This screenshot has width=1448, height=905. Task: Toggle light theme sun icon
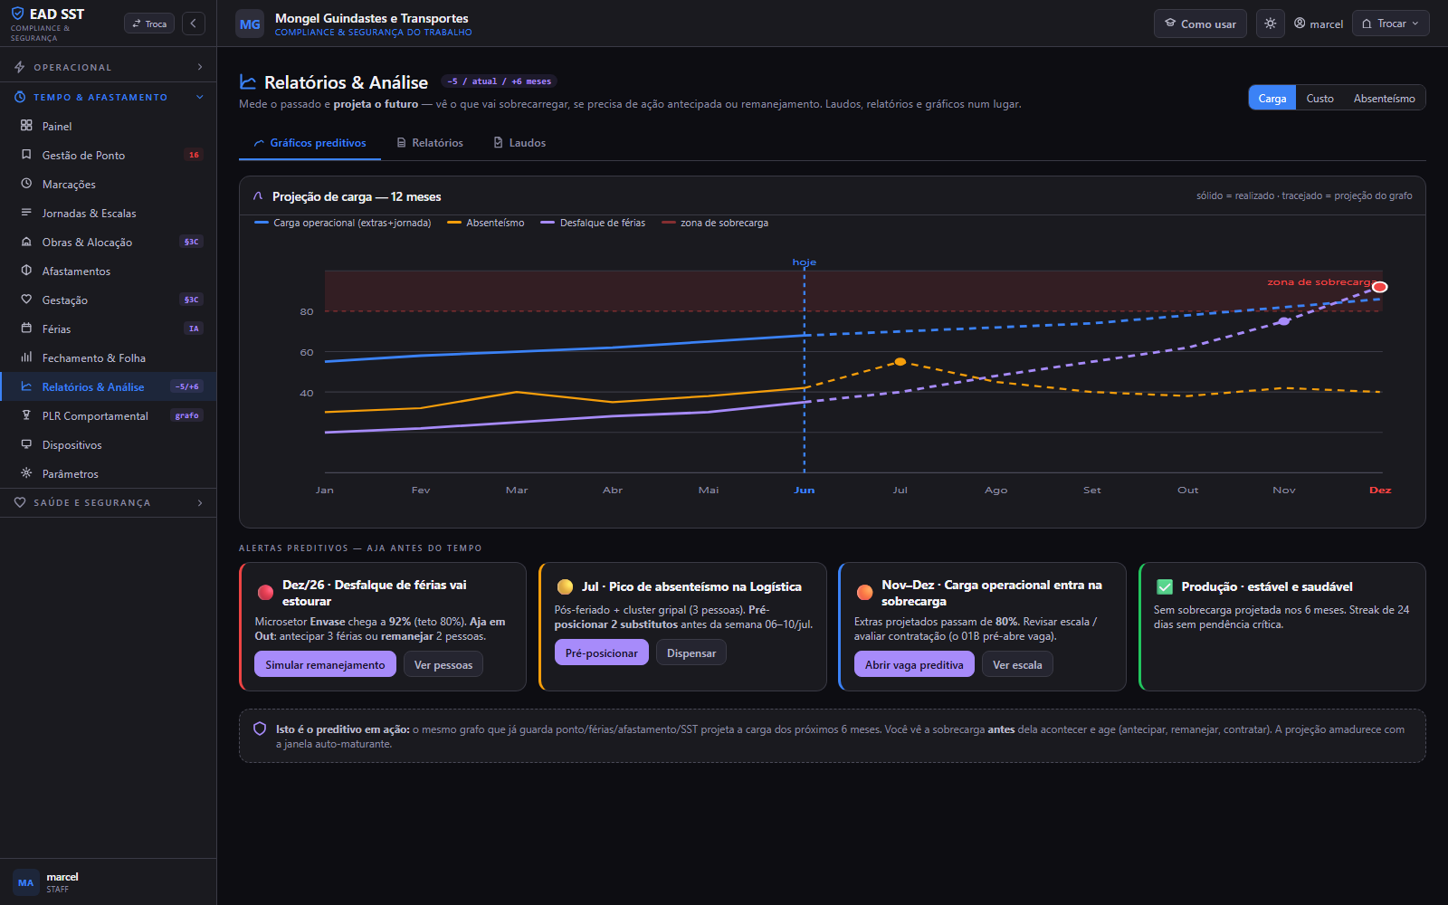point(1271,24)
